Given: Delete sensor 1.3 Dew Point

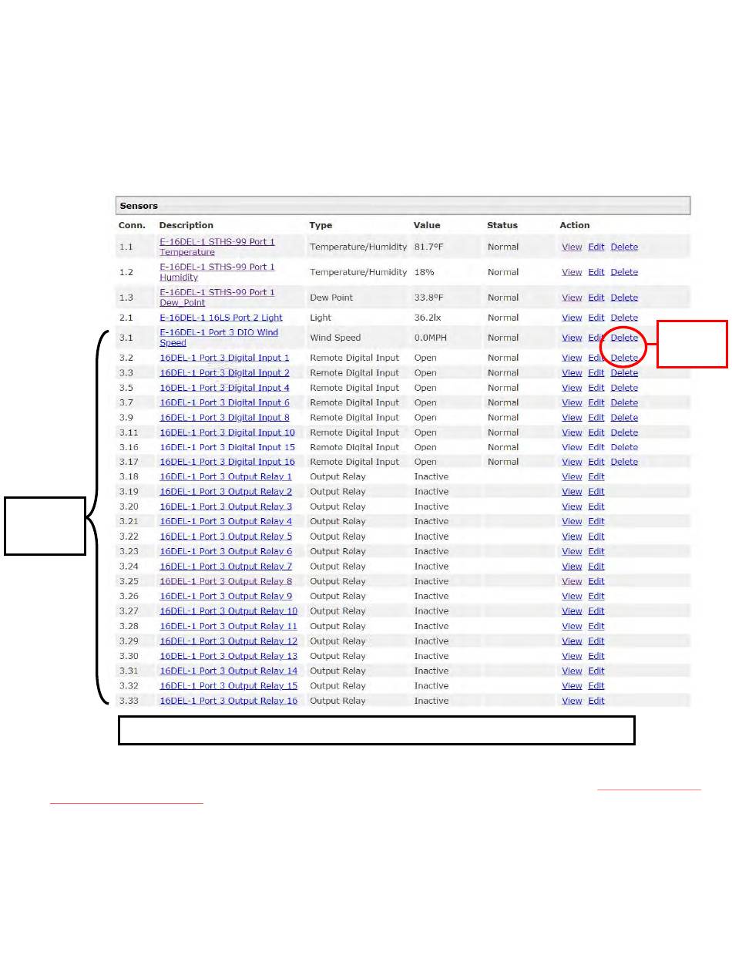Looking at the screenshot, I should coord(624,298).
